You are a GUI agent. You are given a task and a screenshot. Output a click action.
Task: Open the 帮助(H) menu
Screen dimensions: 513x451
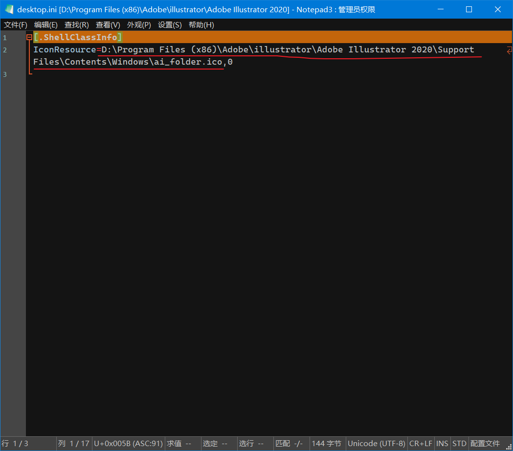201,25
